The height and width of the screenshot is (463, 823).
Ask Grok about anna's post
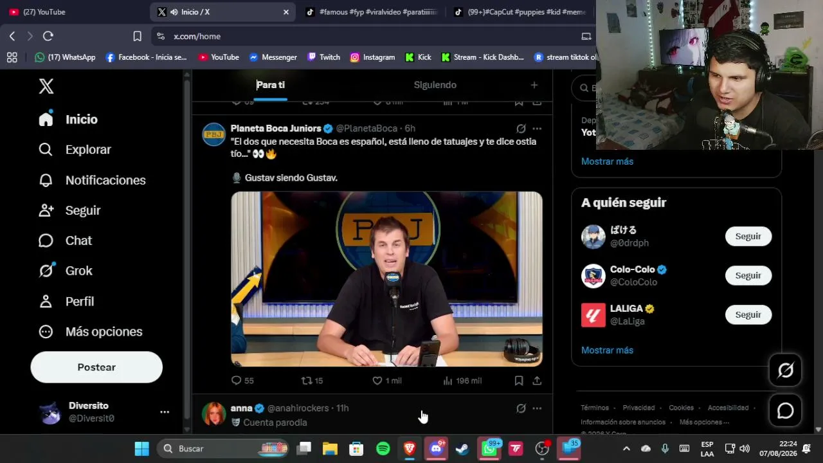point(521,408)
